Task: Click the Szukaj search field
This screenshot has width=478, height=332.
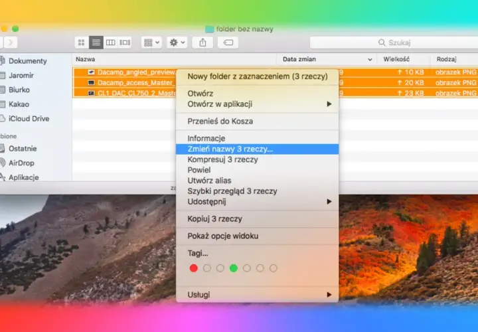Action: [394, 42]
